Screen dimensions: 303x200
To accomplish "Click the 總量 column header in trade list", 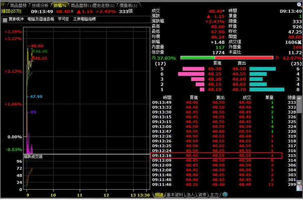I will (x=292, y=98).
